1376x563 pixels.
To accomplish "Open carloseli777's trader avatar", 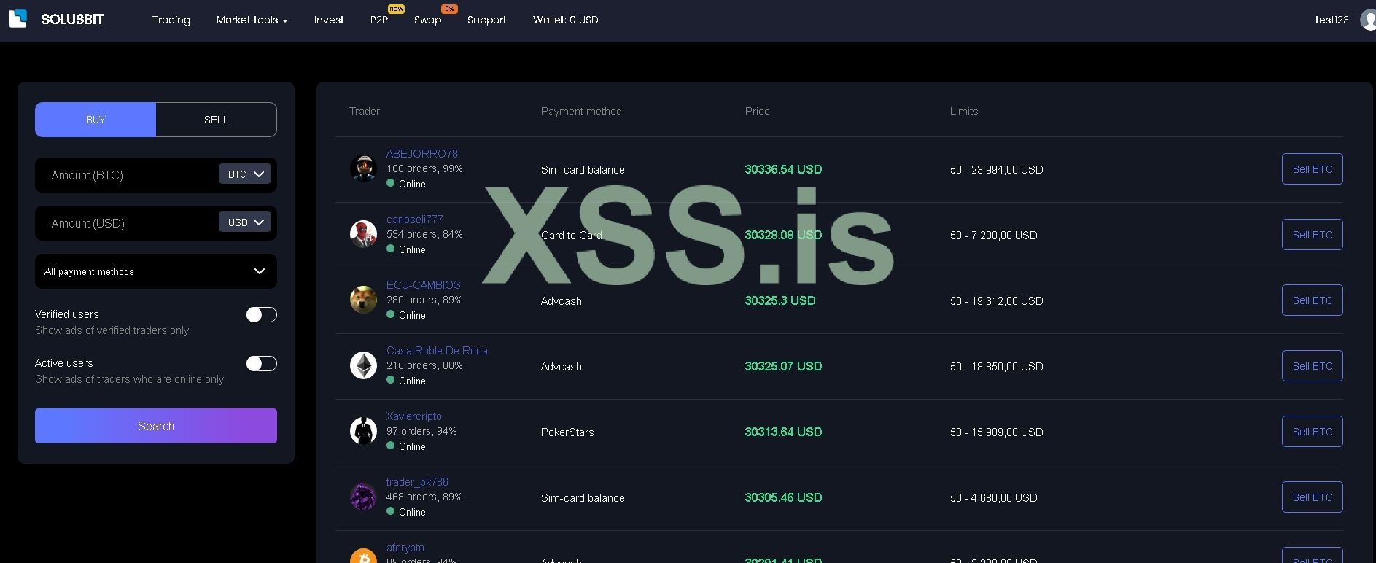I will [363, 234].
